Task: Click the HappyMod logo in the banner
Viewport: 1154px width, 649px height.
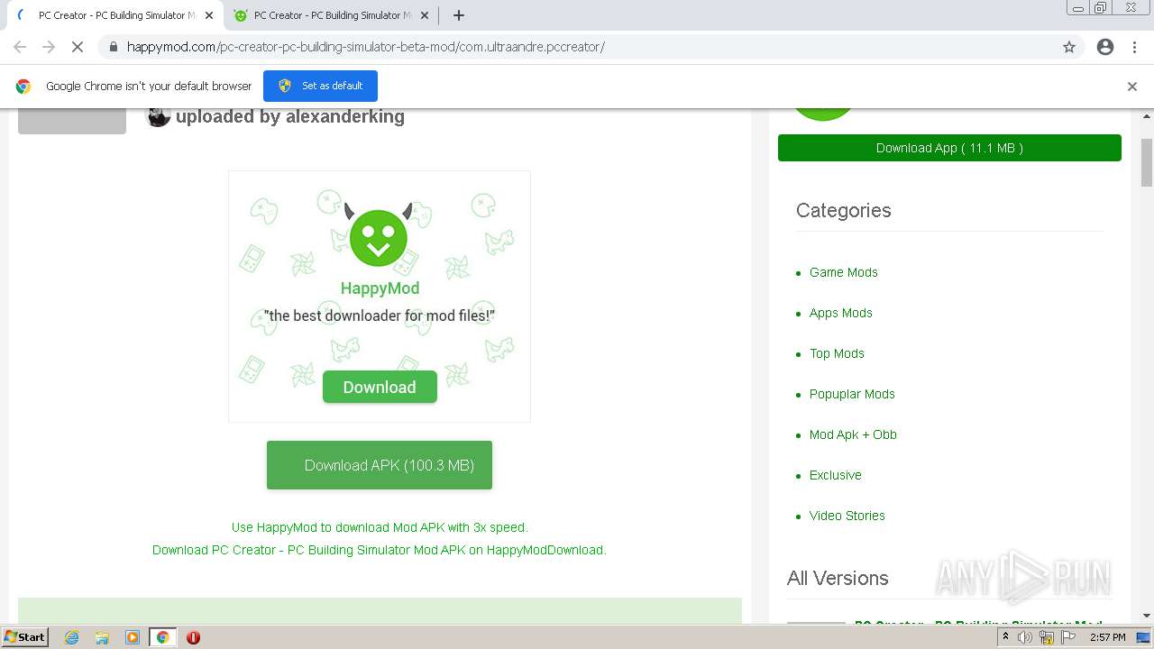Action: [x=379, y=236]
